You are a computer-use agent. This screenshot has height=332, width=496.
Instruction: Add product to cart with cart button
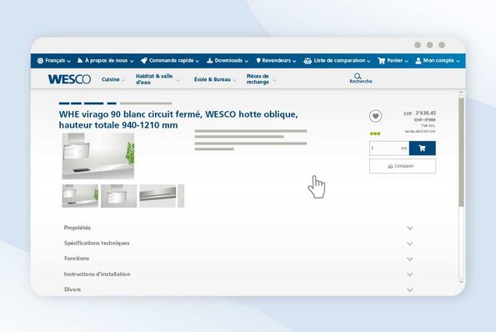coord(422,148)
